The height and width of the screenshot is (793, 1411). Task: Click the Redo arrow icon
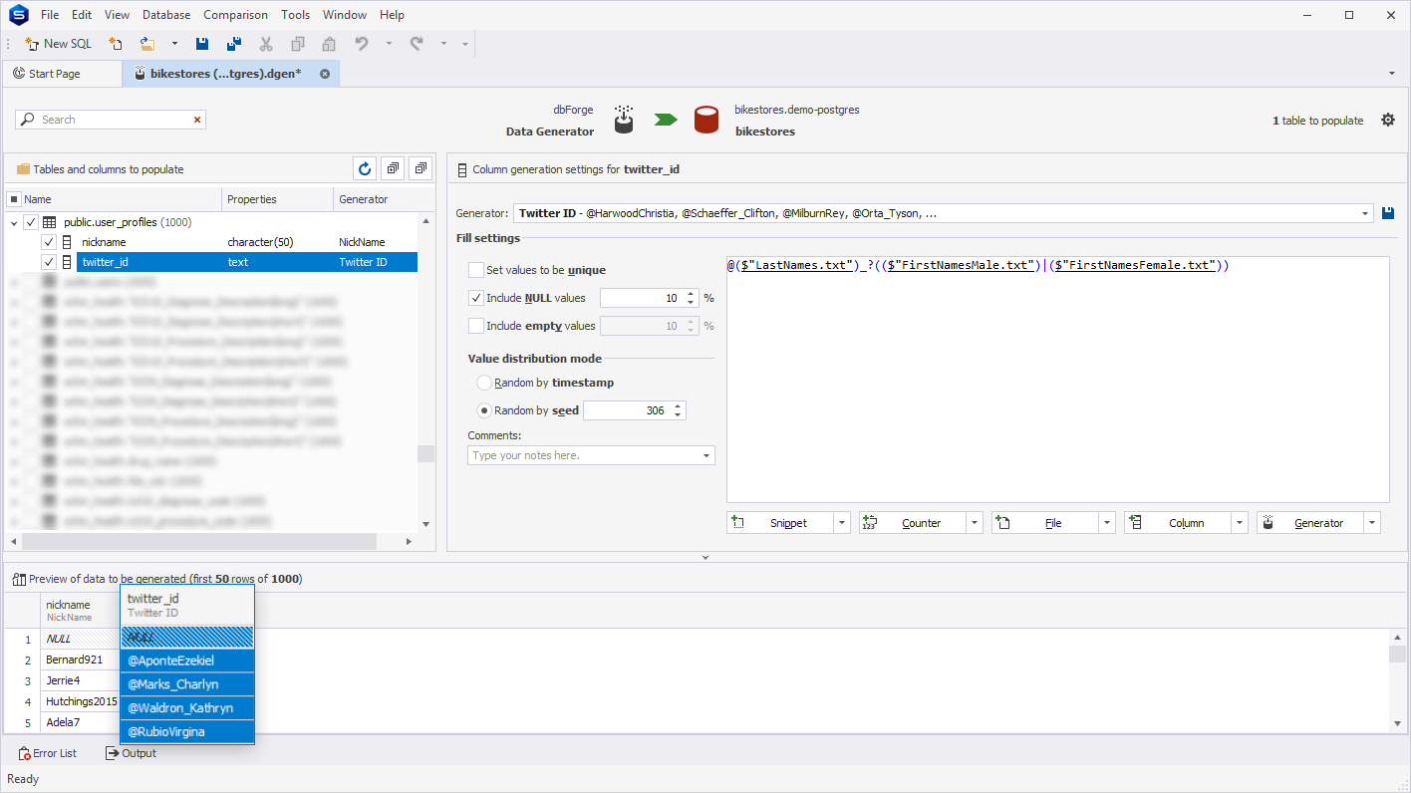[417, 44]
